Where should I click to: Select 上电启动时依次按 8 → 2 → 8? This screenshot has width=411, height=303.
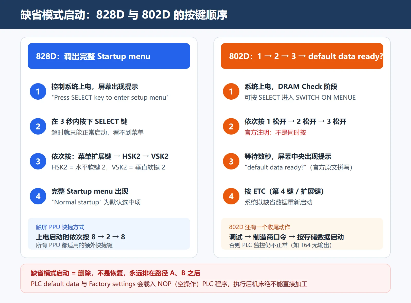click(x=80, y=237)
